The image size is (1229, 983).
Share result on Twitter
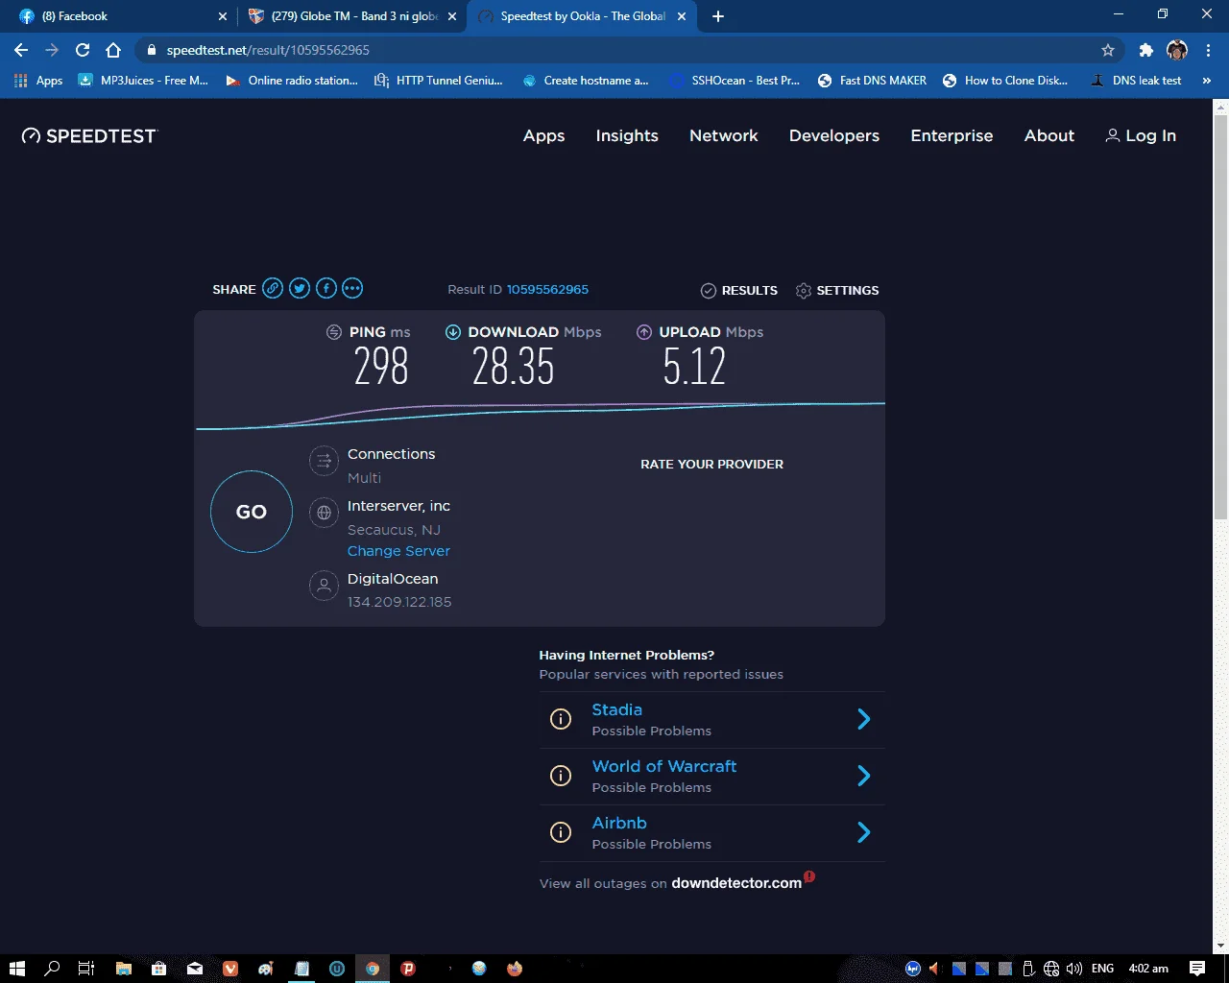[x=300, y=288]
